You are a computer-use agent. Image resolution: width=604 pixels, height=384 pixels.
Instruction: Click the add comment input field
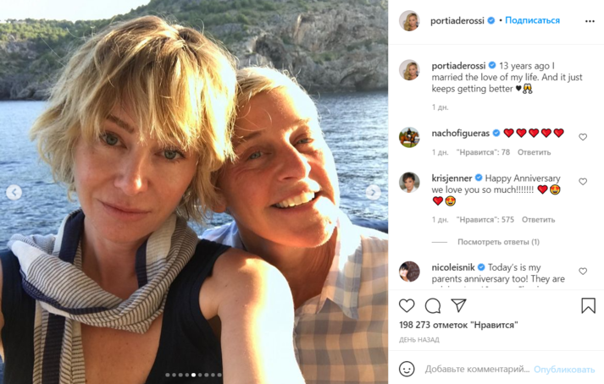(x=477, y=369)
